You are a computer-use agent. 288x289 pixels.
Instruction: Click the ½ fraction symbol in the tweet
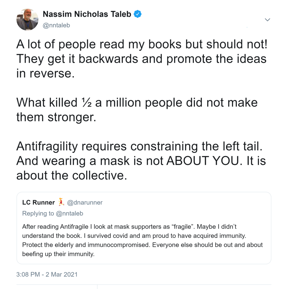tap(86, 102)
